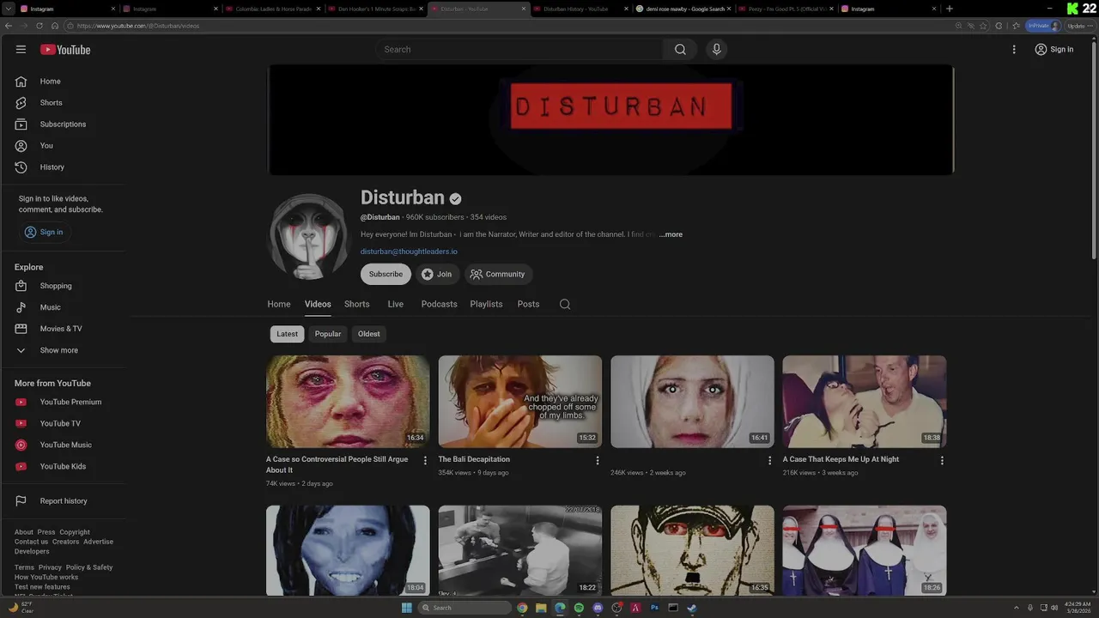Open the nuns thumbnail with 18:26 duration
The image size is (1099, 618).
coord(865,550)
